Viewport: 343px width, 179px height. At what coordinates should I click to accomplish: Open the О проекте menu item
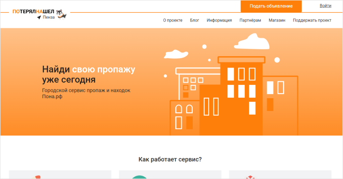pyautogui.click(x=173, y=20)
